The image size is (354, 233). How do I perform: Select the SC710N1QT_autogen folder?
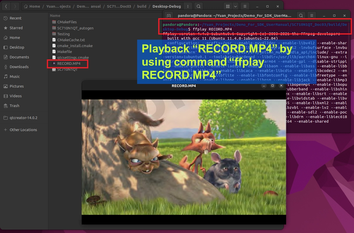[x=72, y=28]
